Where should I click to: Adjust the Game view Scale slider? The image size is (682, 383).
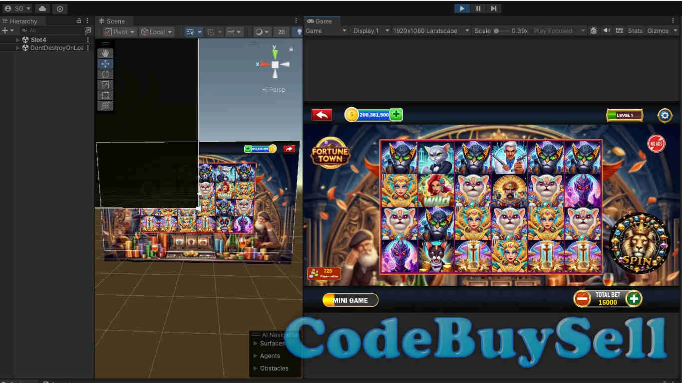tap(501, 31)
